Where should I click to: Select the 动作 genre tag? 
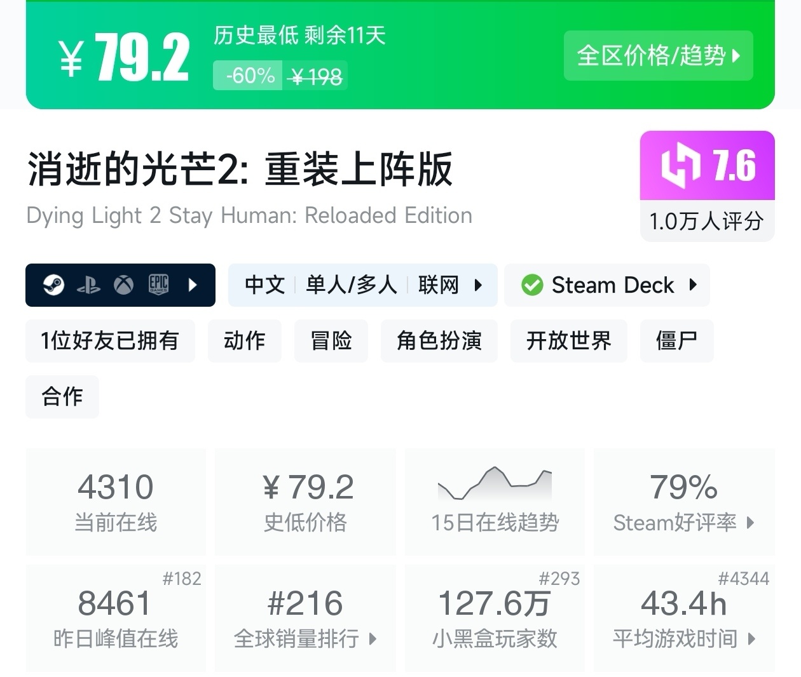[x=244, y=341]
